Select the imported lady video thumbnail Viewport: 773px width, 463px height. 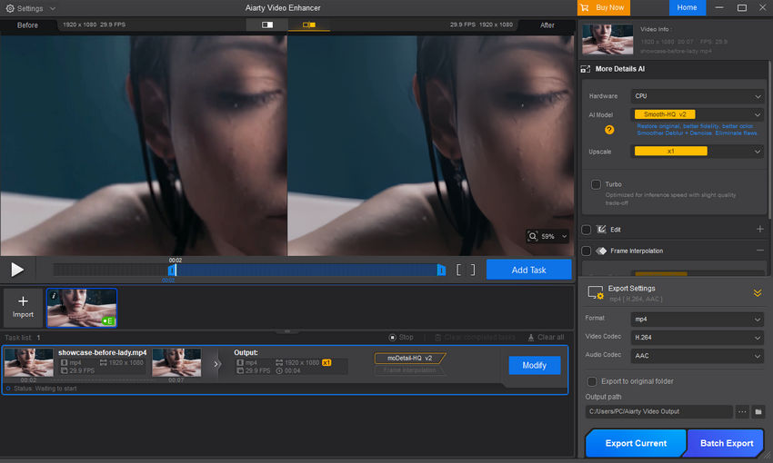(82, 308)
